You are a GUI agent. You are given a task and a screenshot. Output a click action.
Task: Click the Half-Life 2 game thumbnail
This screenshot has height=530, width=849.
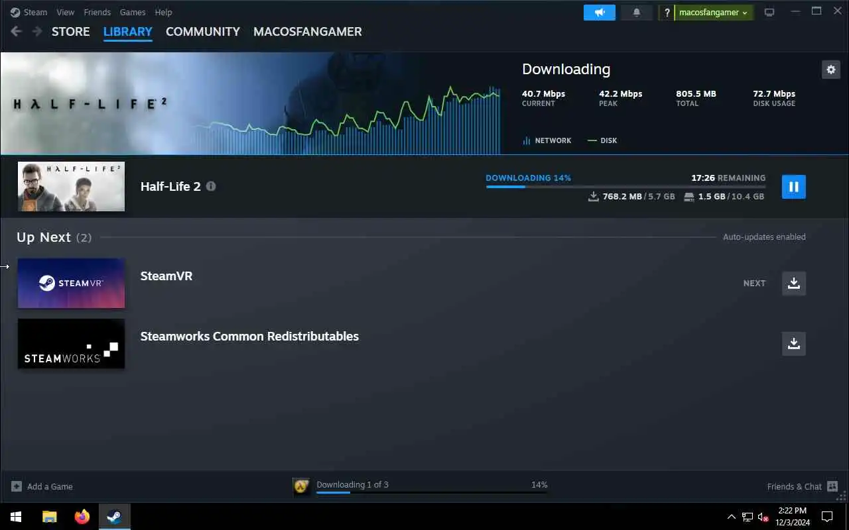(71, 186)
